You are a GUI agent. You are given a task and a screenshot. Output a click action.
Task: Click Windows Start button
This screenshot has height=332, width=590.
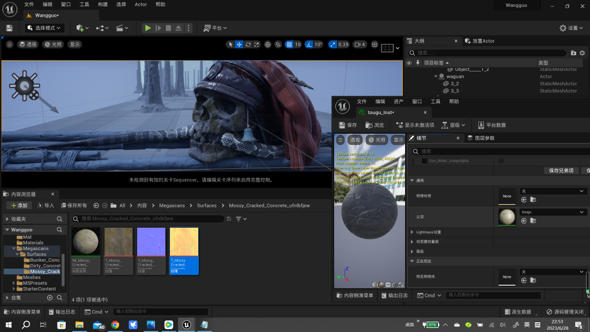tap(8, 325)
